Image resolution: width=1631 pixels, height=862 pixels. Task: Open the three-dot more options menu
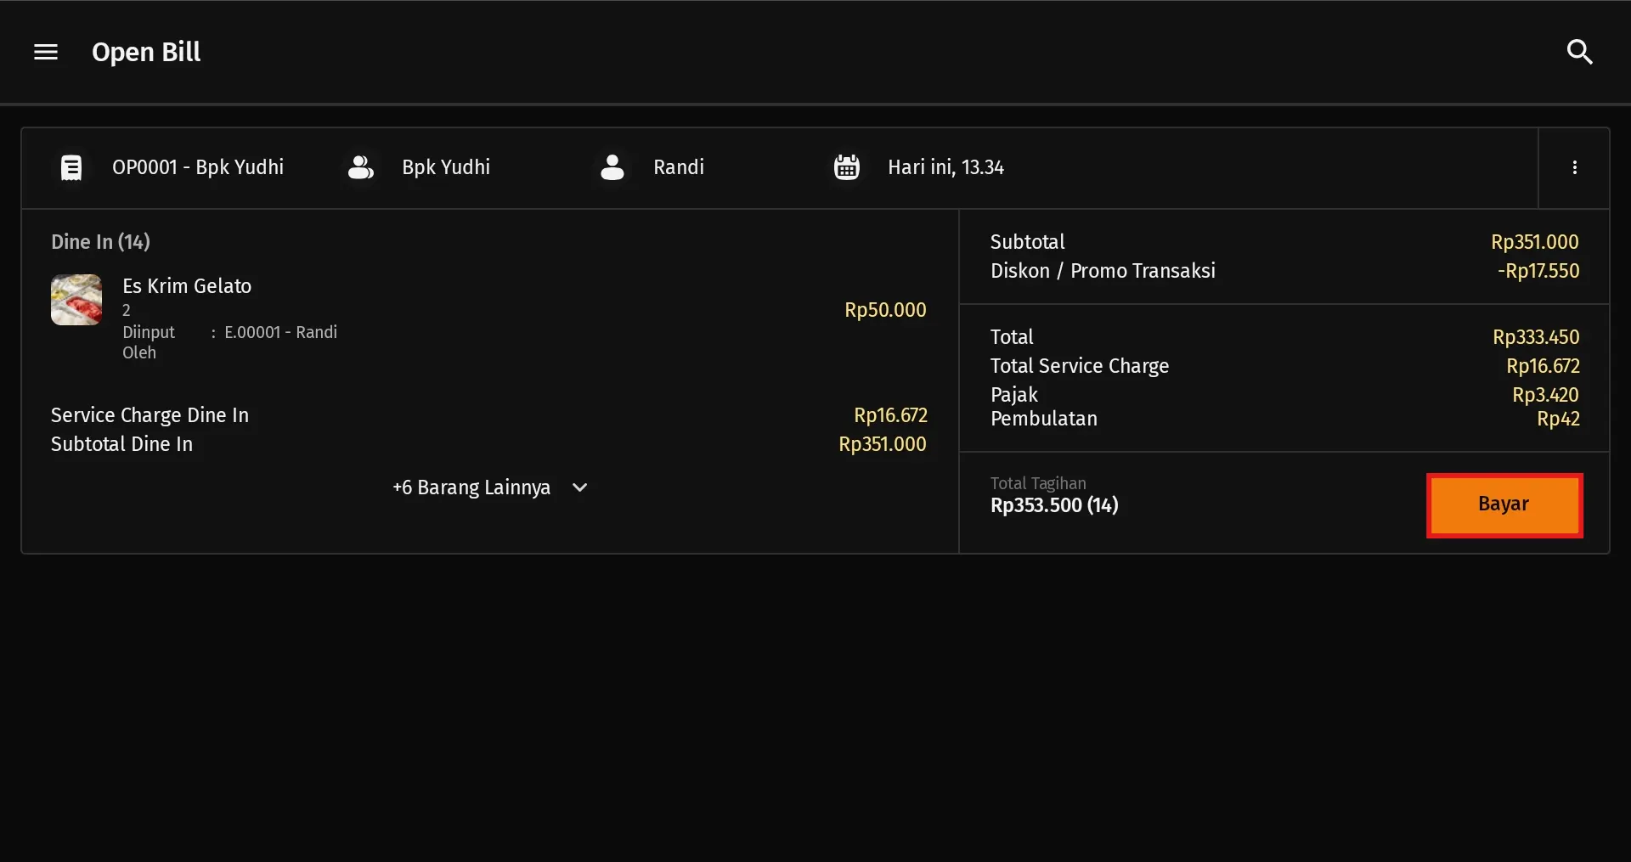point(1574,167)
